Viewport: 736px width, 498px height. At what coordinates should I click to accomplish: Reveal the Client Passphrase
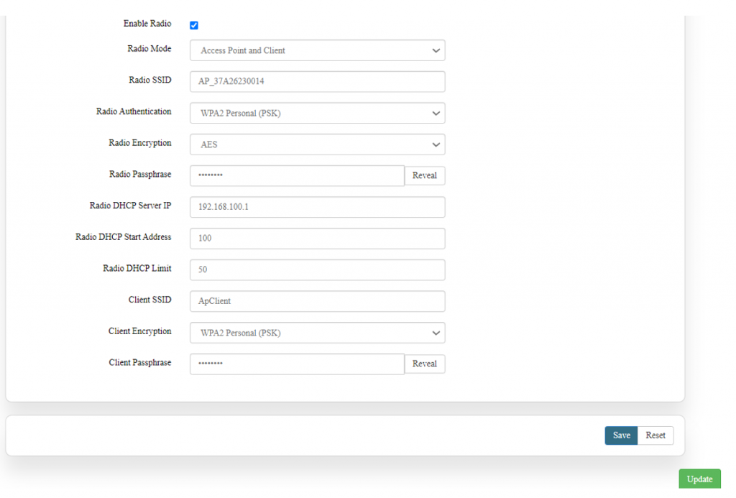(x=425, y=364)
